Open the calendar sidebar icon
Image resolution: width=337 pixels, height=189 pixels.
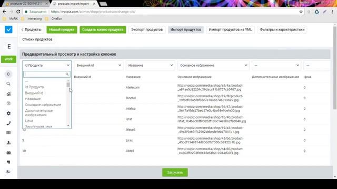tap(8, 103)
